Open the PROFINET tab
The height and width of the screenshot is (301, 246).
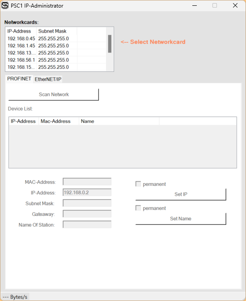coord(19,78)
